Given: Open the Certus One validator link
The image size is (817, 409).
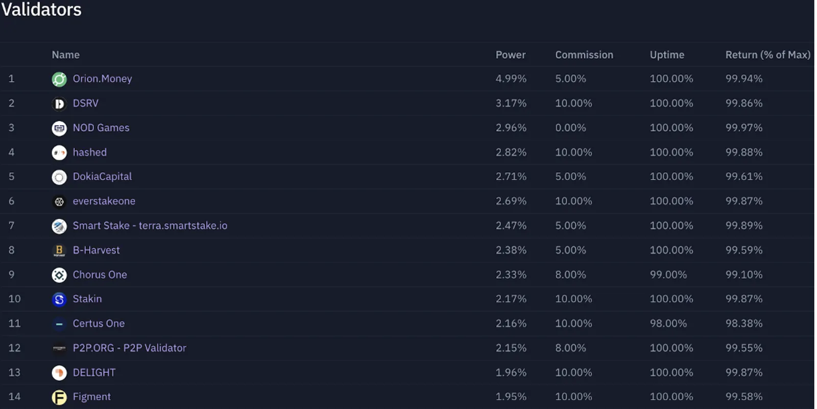Looking at the screenshot, I should tap(99, 323).
